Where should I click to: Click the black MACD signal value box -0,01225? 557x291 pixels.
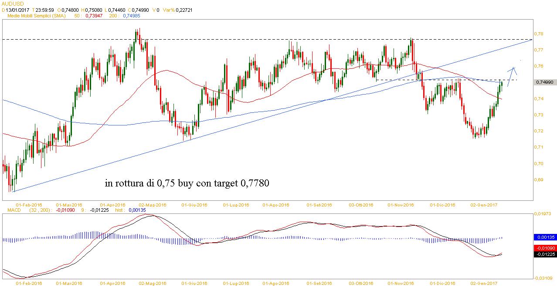tap(545, 254)
